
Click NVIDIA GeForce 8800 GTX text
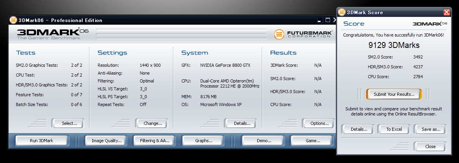pos(225,65)
